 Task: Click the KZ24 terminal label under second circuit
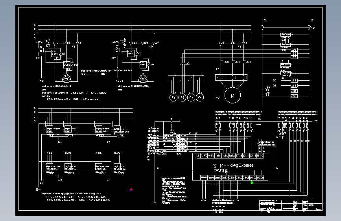pos(120,81)
